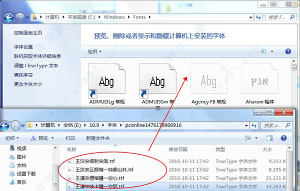Click scroll up arrow in Fonts list

click(x=293, y=61)
